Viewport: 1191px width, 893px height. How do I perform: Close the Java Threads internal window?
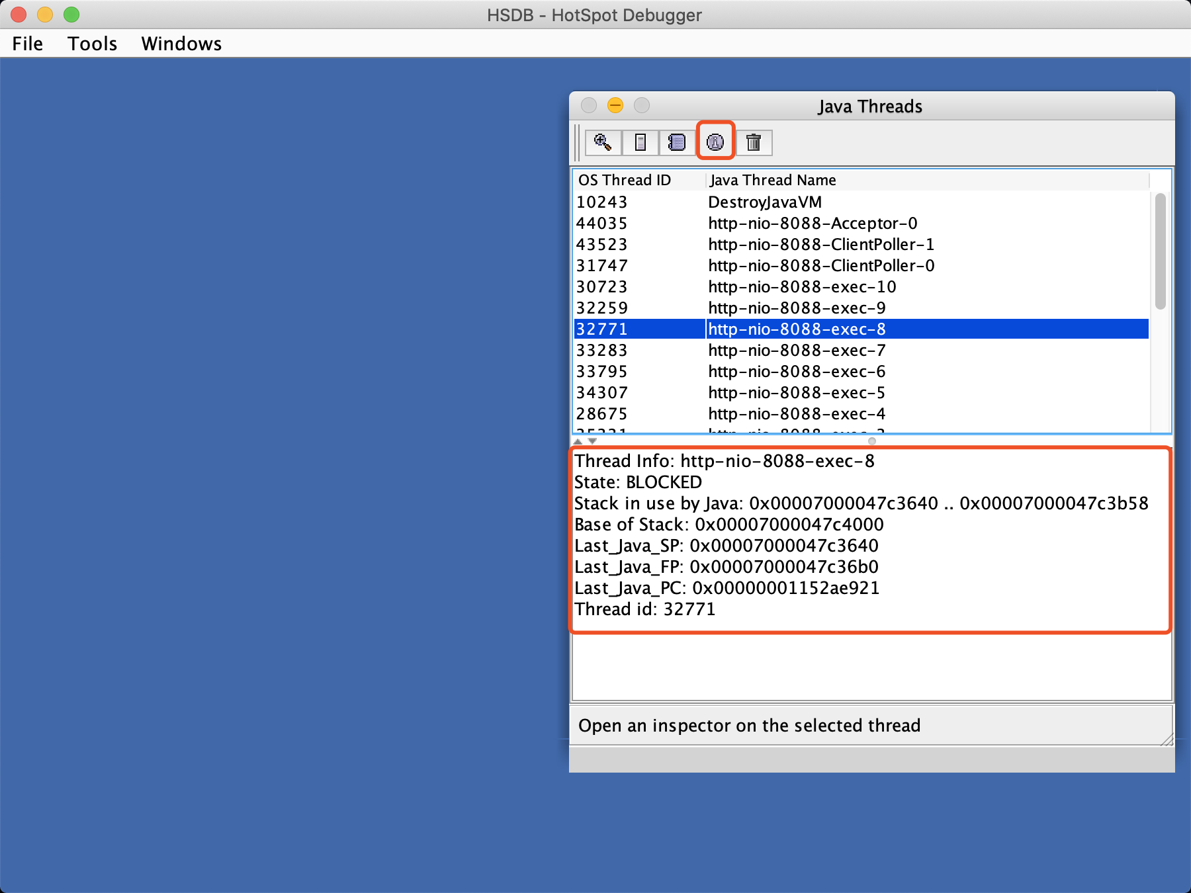[x=589, y=105]
